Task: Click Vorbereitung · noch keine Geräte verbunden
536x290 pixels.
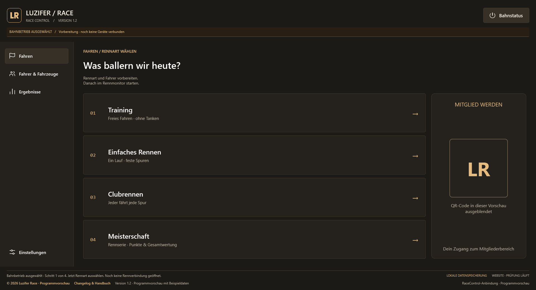Action: 92,32
